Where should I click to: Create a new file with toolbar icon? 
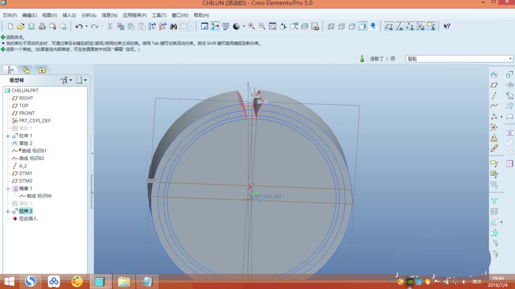(10, 26)
